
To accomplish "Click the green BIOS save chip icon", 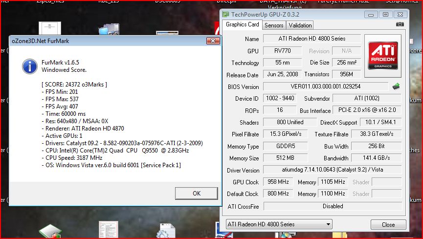I will [396, 87].
